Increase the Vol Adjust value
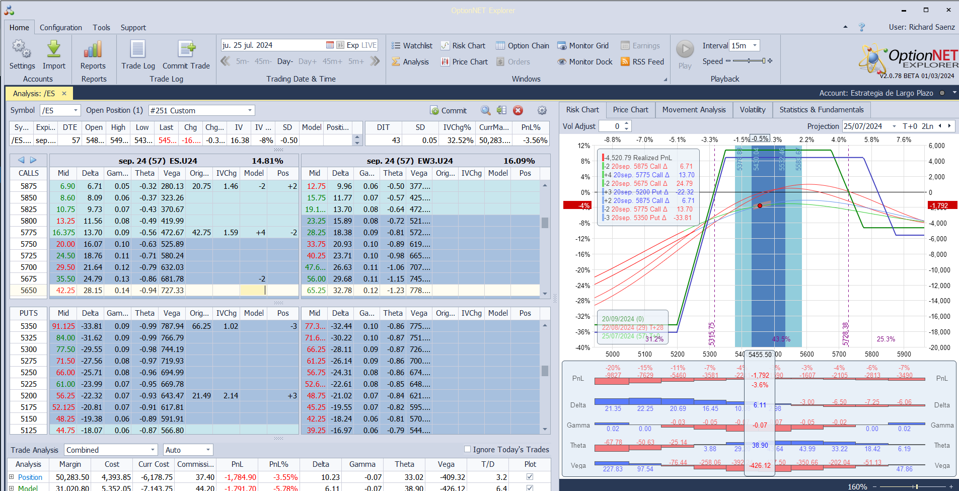959x491 pixels. click(627, 123)
